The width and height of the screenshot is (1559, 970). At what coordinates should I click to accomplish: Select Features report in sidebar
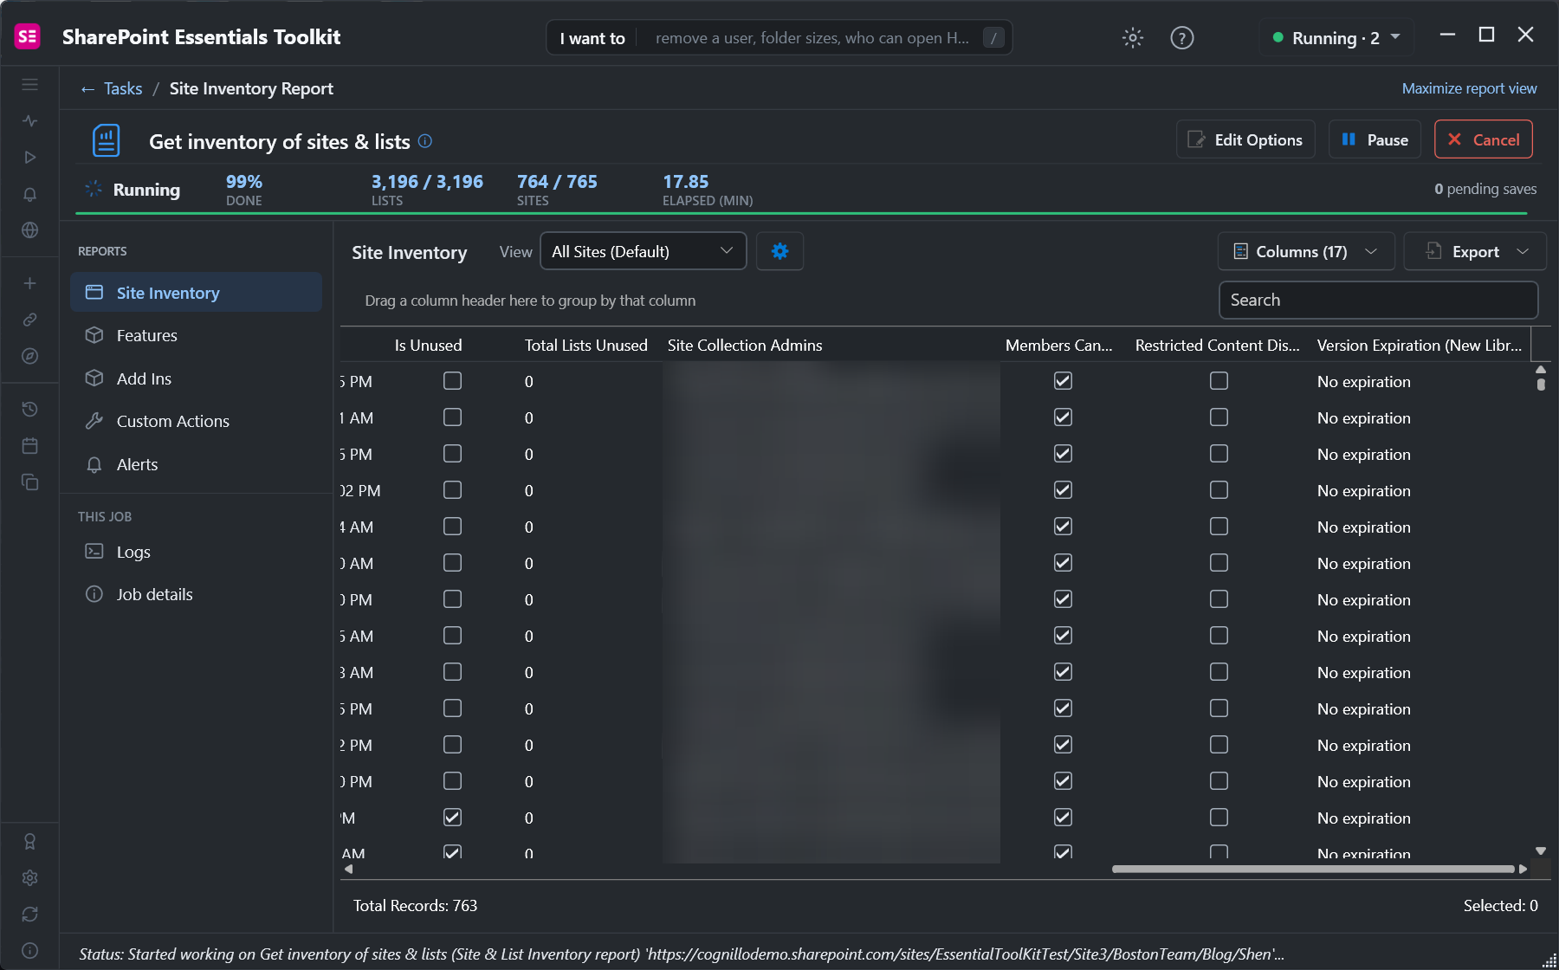pos(196,335)
